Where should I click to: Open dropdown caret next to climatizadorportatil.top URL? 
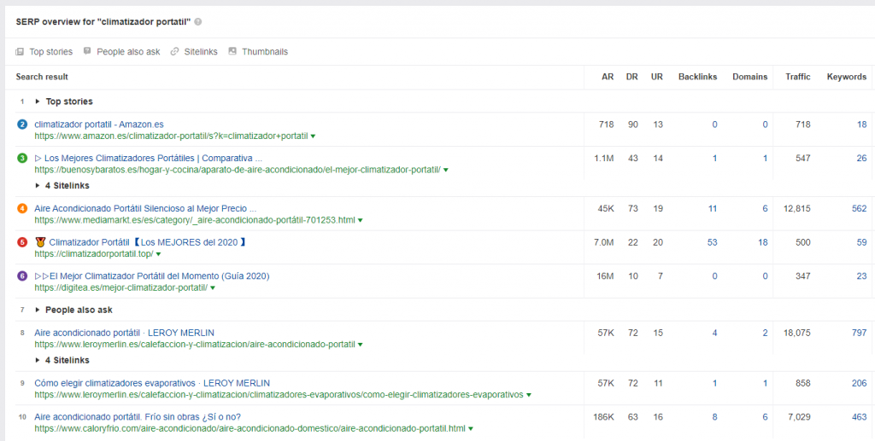[x=158, y=254]
